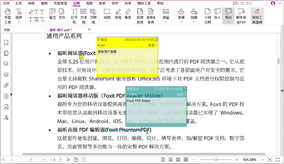Click the zoom in plus button
Viewport: 284px width, 164px height.
pyautogui.click(x=237, y=160)
